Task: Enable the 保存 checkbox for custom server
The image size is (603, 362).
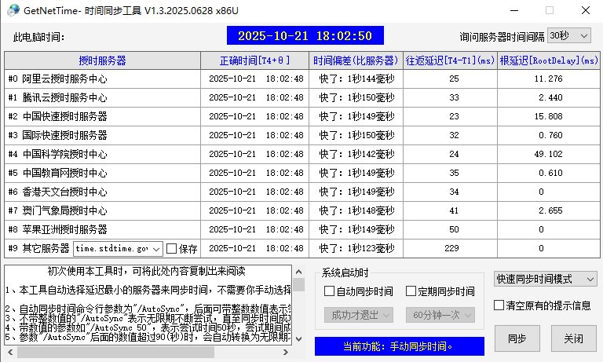Action: pyautogui.click(x=172, y=248)
